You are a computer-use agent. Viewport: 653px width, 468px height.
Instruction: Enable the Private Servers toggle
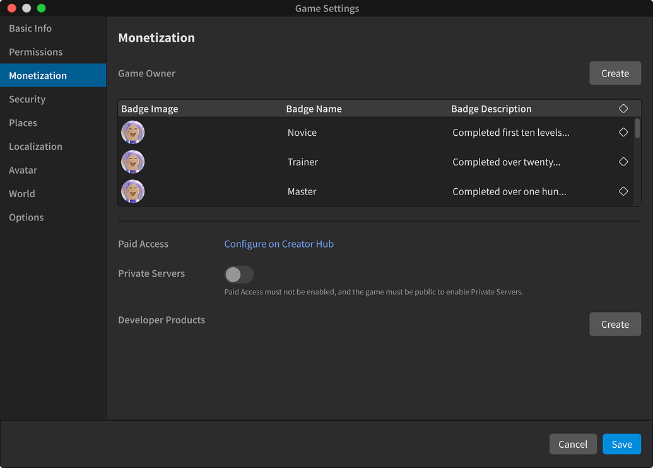pyautogui.click(x=239, y=274)
